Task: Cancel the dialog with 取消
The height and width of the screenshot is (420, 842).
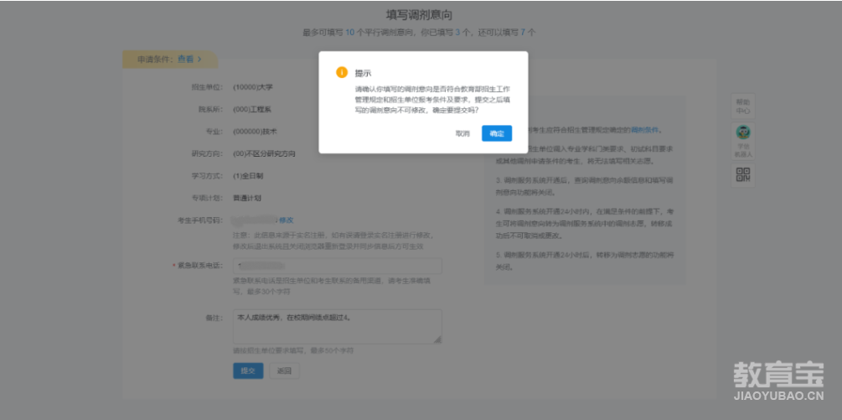Action: point(462,133)
